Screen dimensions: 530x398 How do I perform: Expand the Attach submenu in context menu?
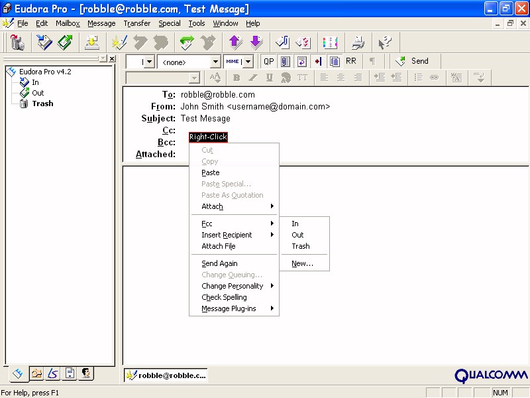tap(235, 206)
